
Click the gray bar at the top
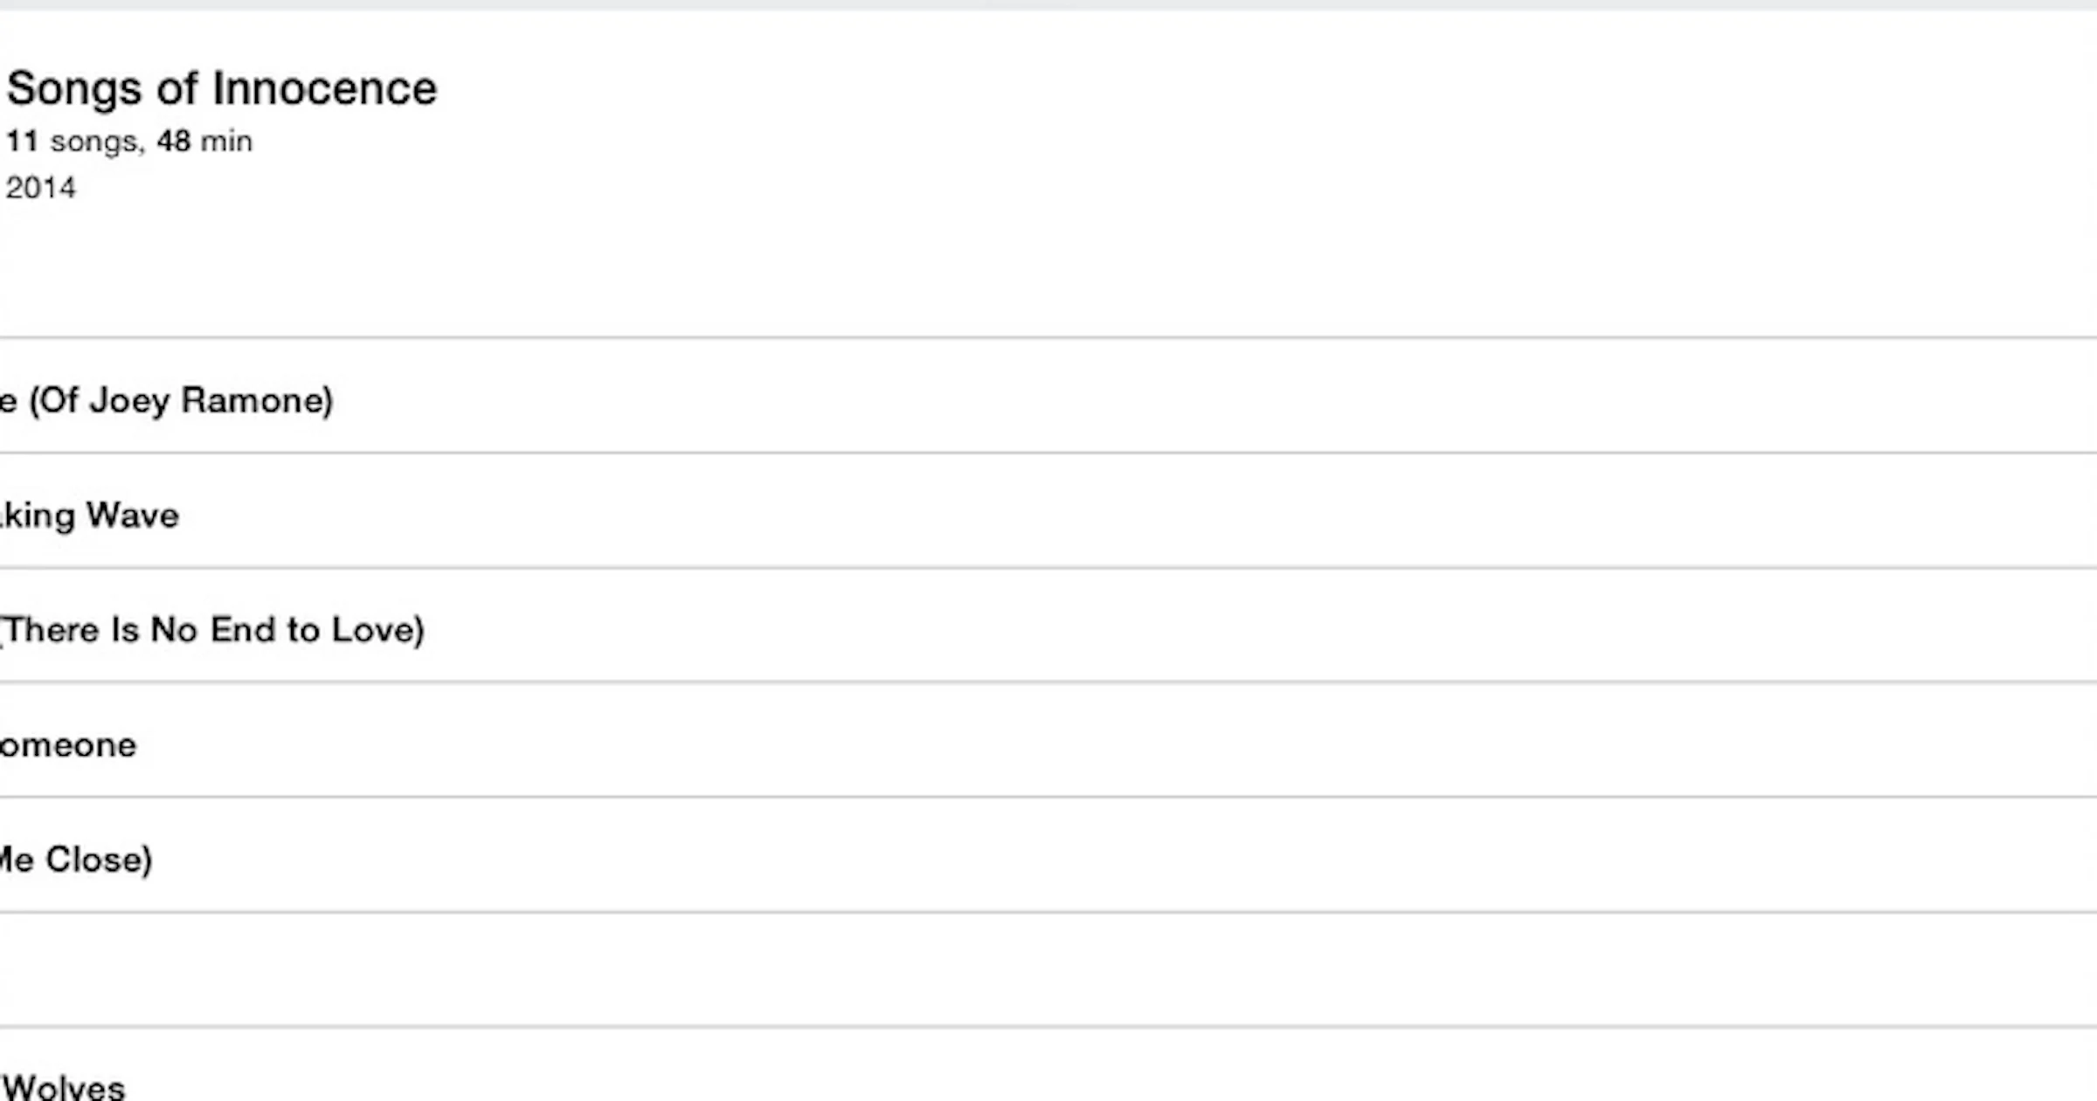(1048, 4)
